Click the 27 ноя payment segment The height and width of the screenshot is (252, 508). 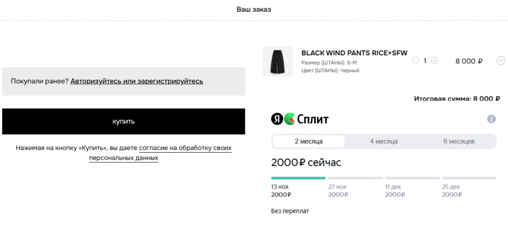click(x=355, y=178)
